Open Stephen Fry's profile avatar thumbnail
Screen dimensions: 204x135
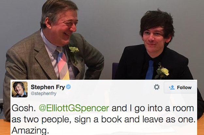[x=20, y=89]
